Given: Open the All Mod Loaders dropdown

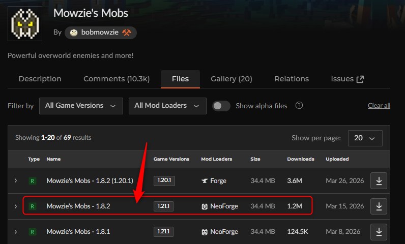Looking at the screenshot, I should coord(167,106).
